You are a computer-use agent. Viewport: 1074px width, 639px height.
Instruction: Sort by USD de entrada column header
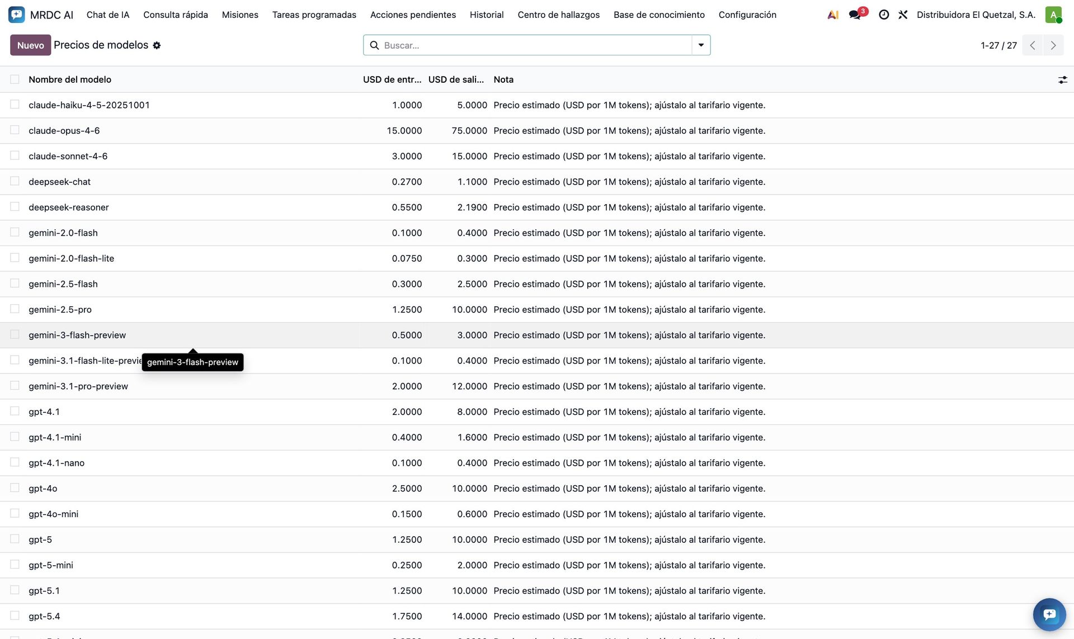(x=392, y=79)
